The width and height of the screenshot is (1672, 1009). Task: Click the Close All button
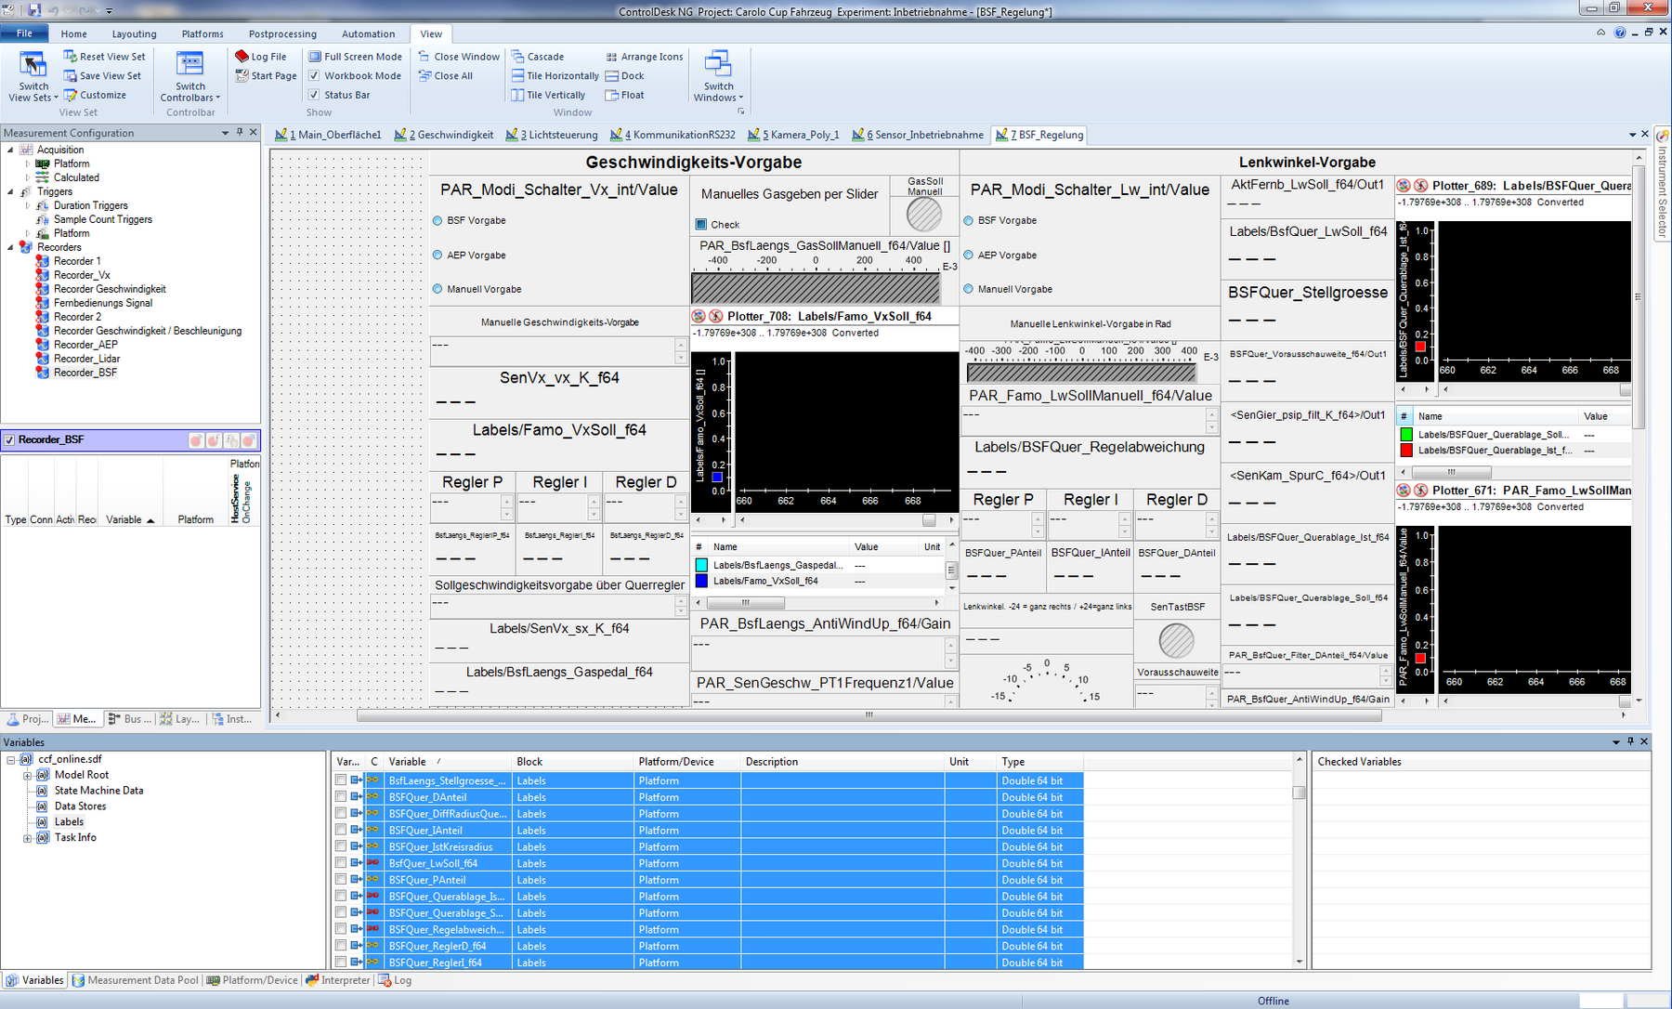click(x=453, y=76)
